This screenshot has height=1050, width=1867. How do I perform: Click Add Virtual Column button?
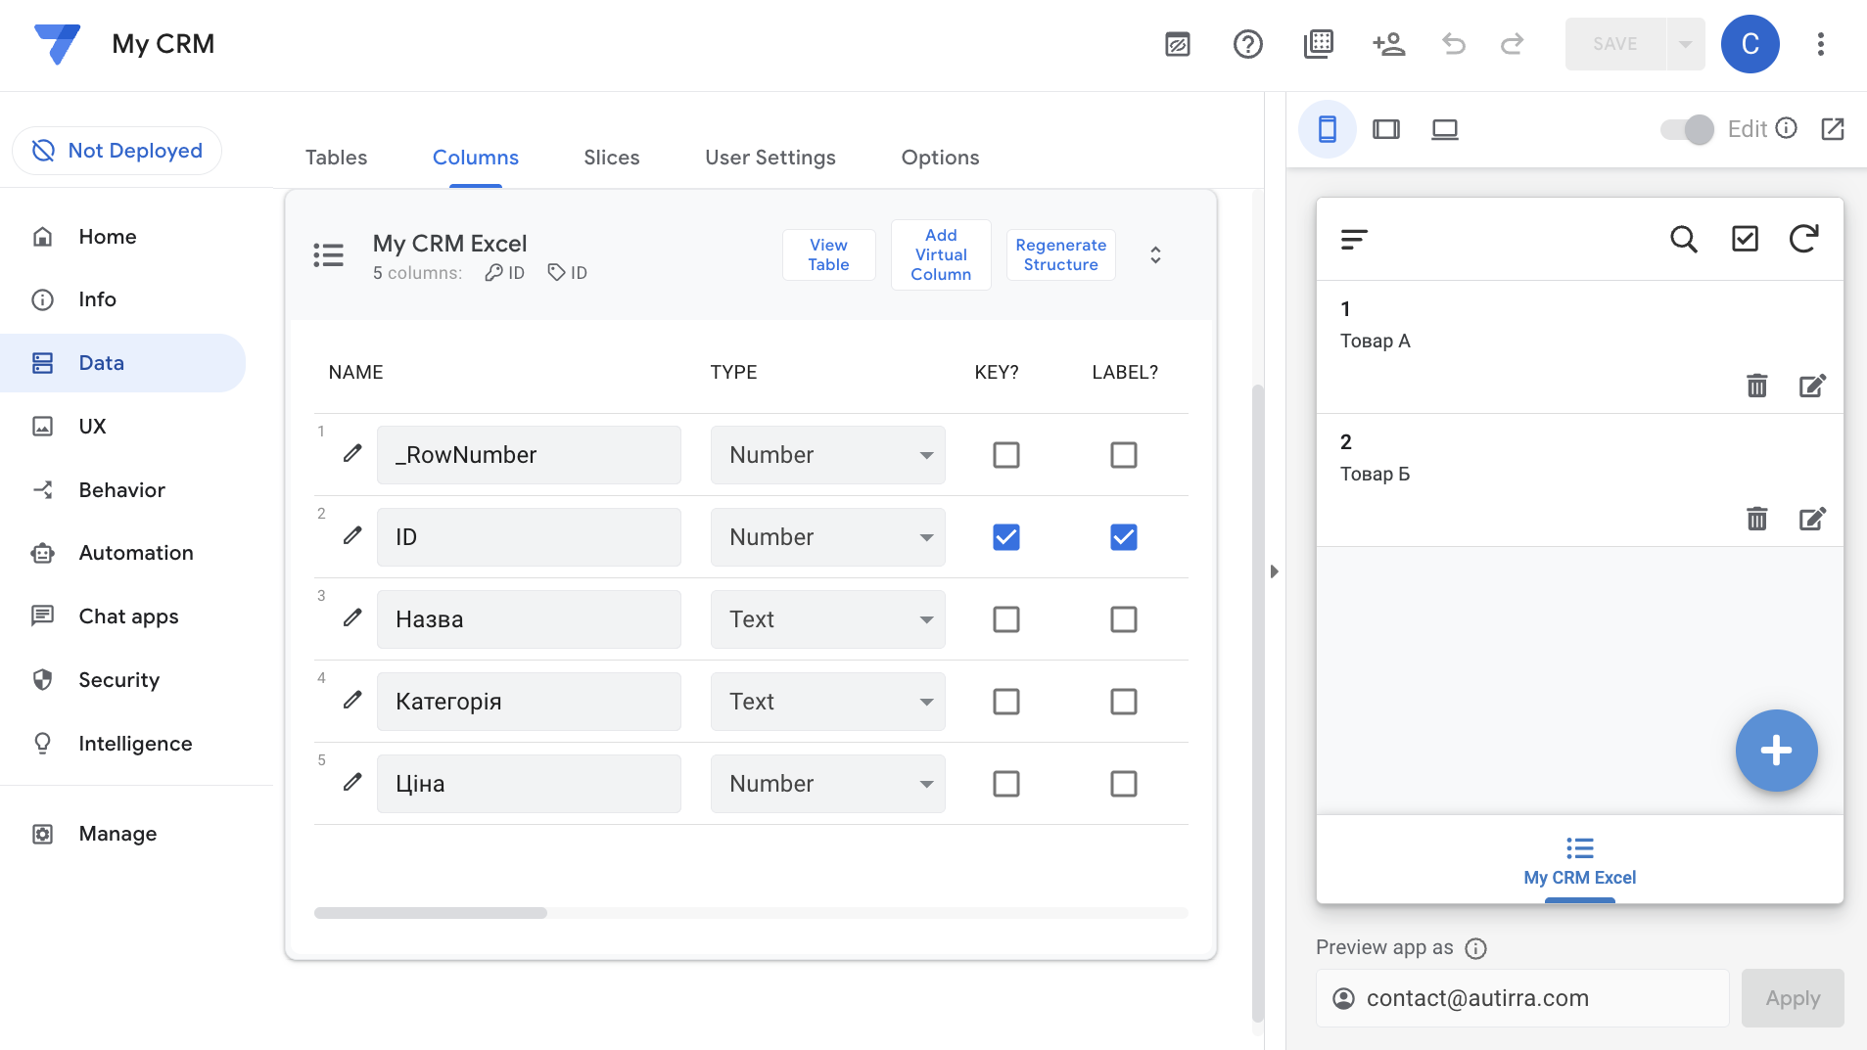click(x=940, y=254)
